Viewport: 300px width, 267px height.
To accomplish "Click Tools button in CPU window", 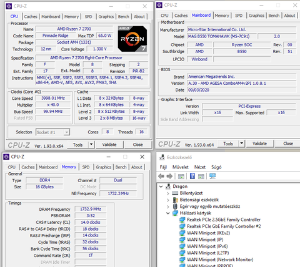I will pyautogui.click(x=77, y=145).
